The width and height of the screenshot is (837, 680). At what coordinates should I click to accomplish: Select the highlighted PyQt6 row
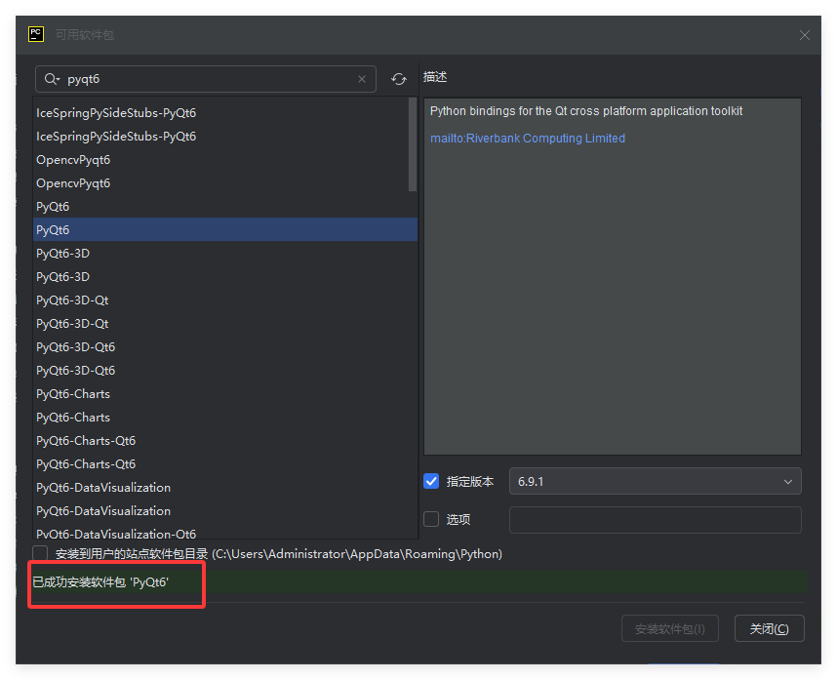coord(224,229)
